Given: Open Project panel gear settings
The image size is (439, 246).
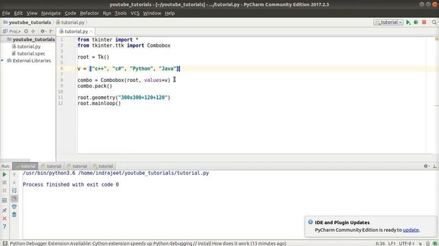Looking at the screenshot, I should 43,31.
